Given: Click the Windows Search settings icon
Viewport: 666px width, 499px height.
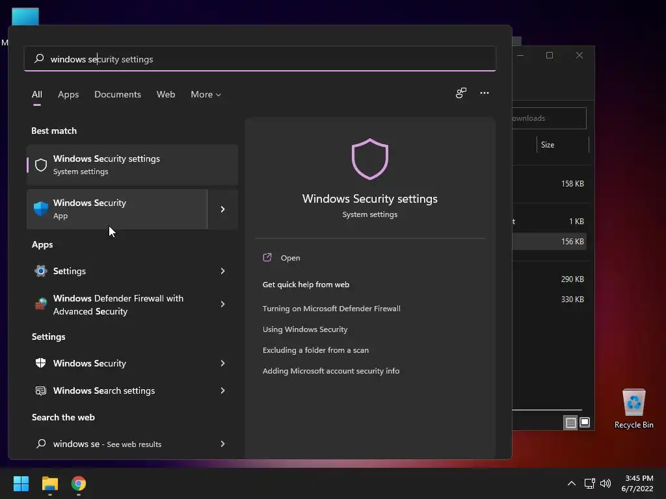Looking at the screenshot, I should [x=41, y=390].
